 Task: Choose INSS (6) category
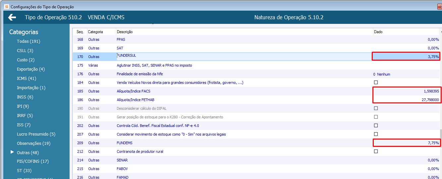click(25, 97)
